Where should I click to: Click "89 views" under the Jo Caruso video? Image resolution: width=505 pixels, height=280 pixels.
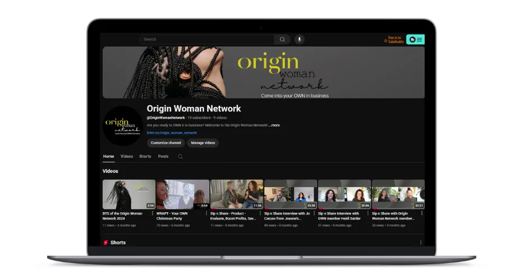(270, 226)
